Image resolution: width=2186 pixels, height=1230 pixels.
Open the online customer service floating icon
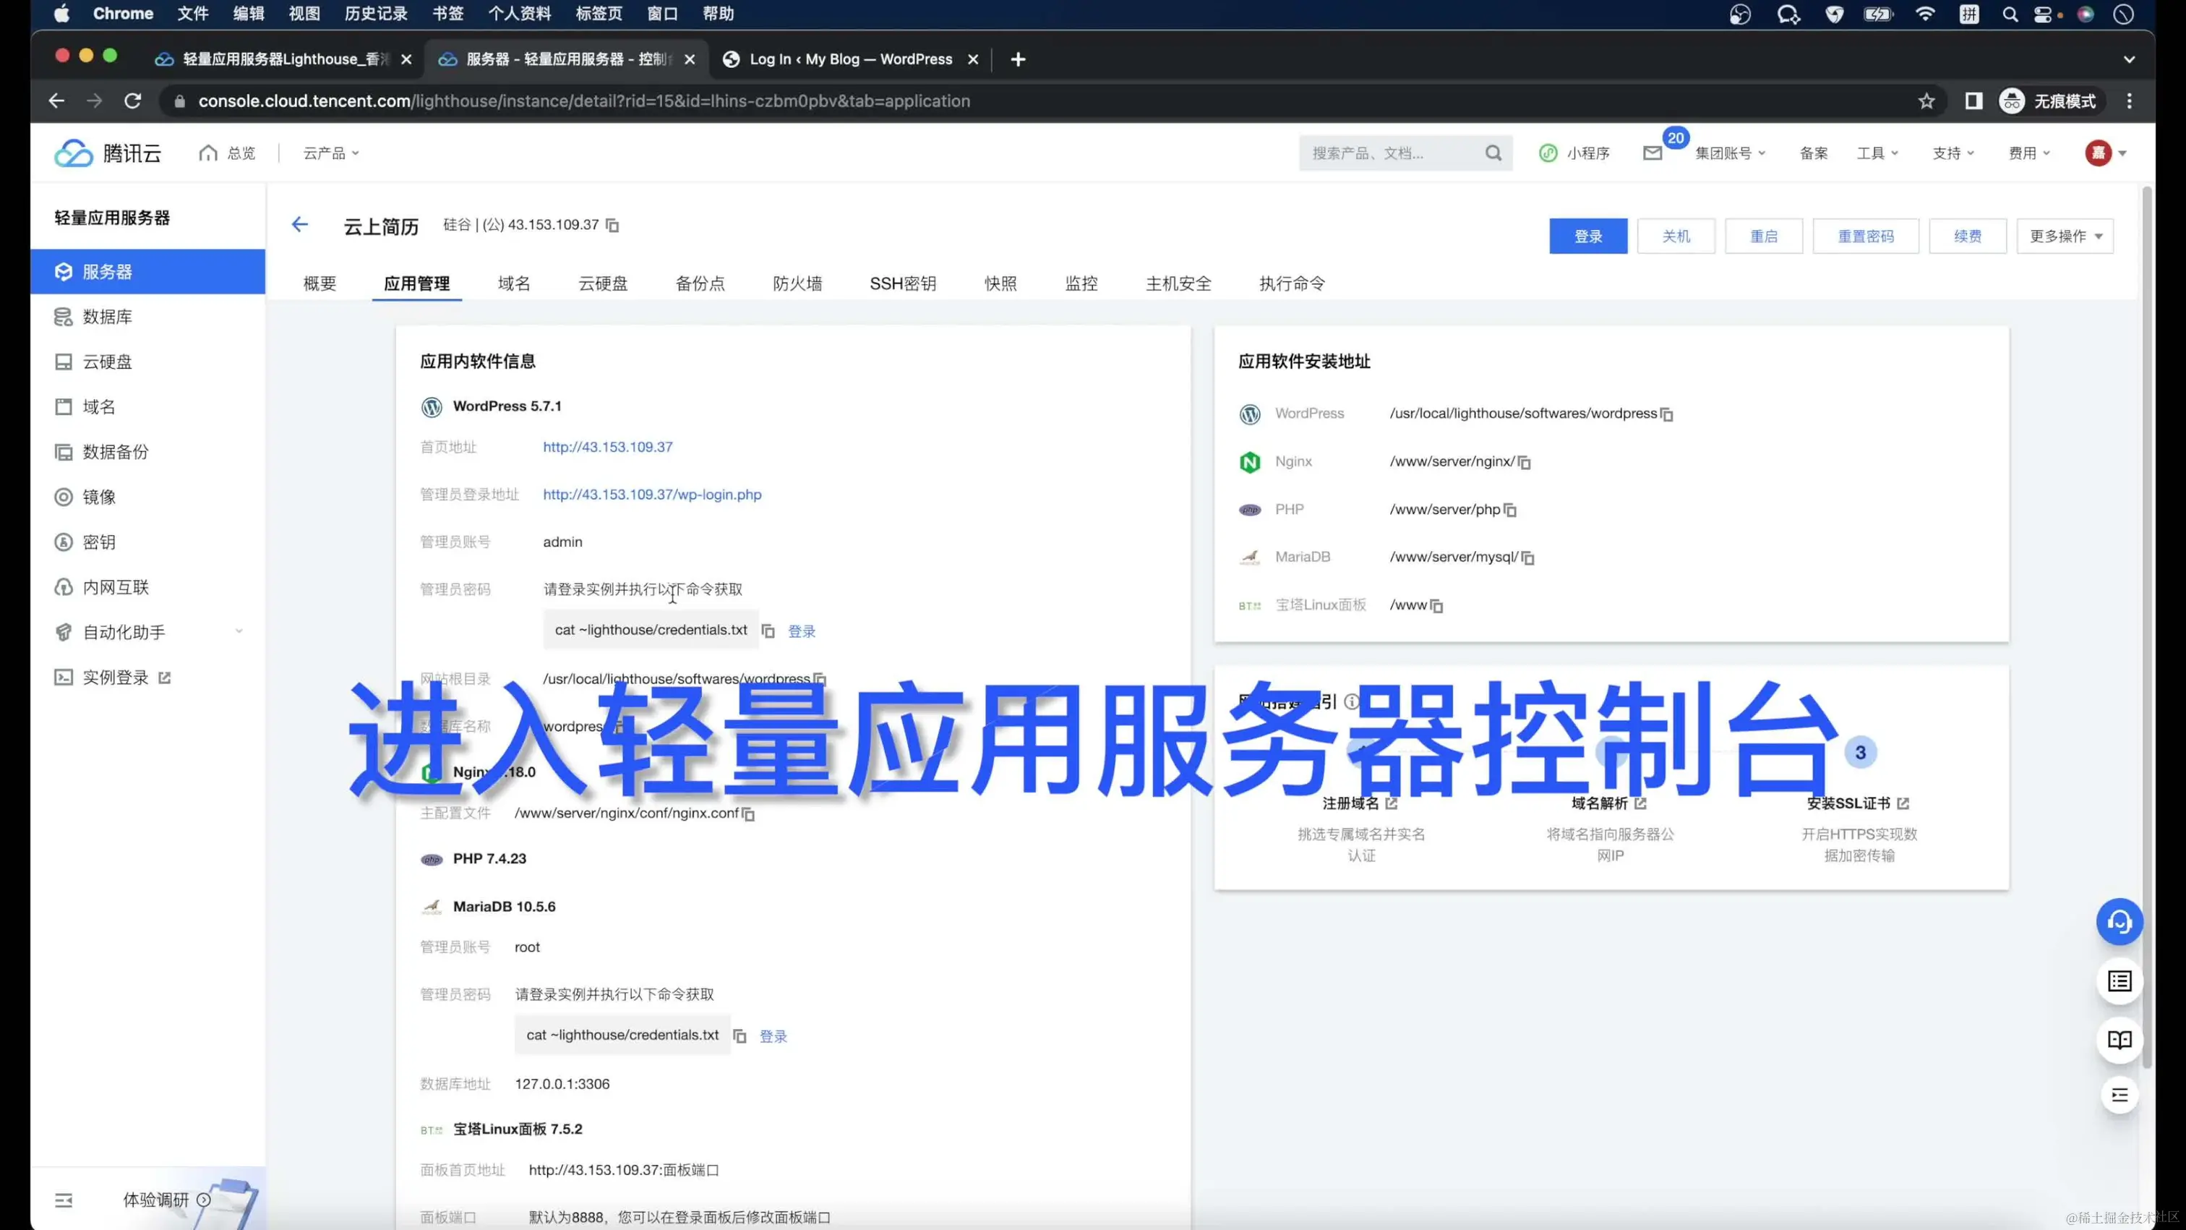[x=2119, y=922]
